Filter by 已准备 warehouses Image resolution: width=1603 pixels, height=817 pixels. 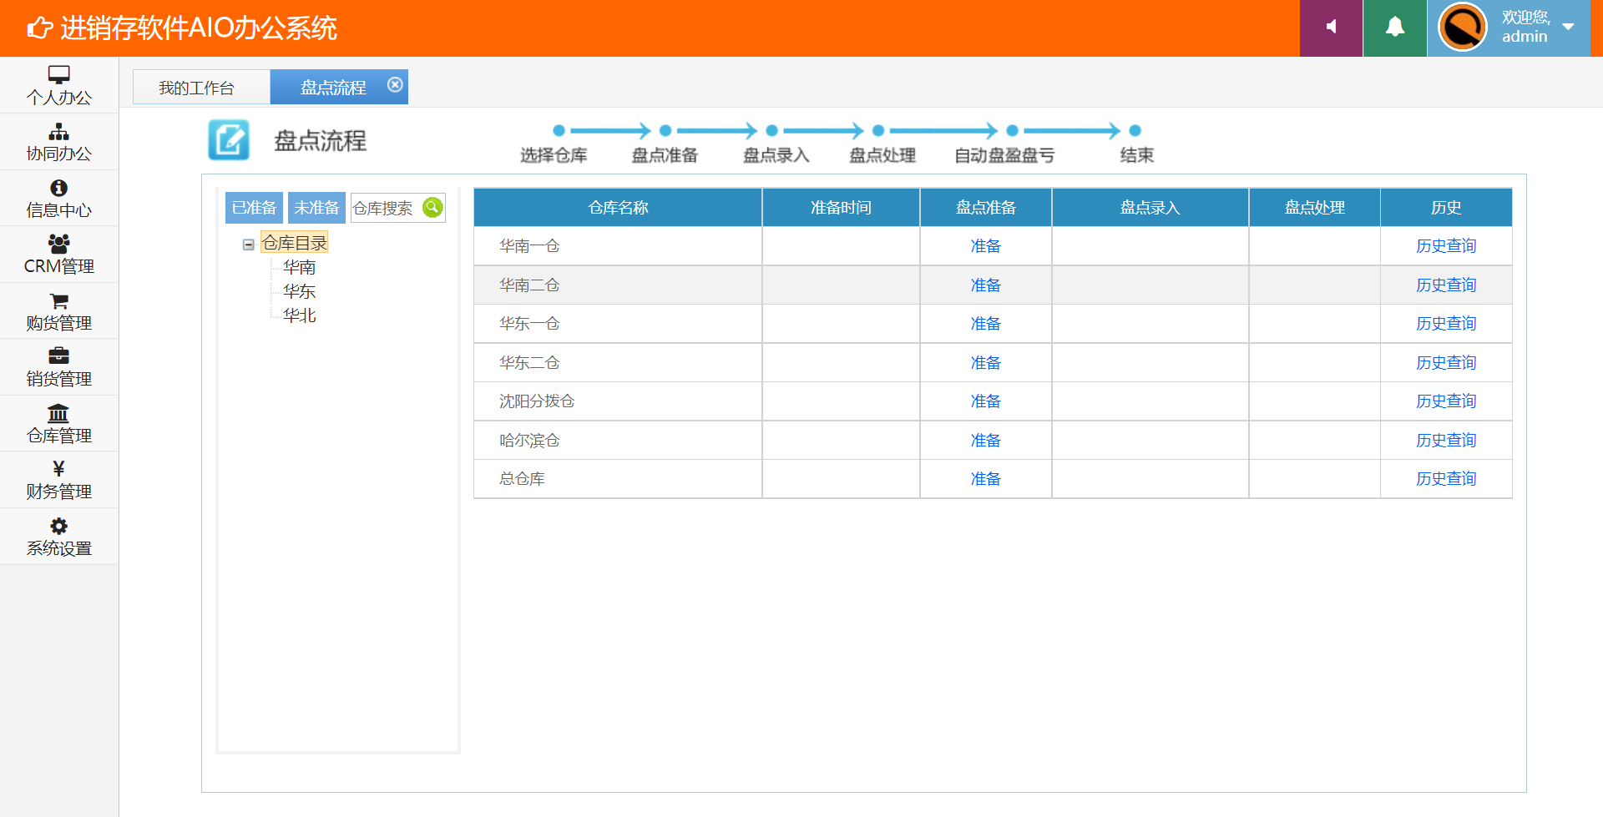coord(254,208)
